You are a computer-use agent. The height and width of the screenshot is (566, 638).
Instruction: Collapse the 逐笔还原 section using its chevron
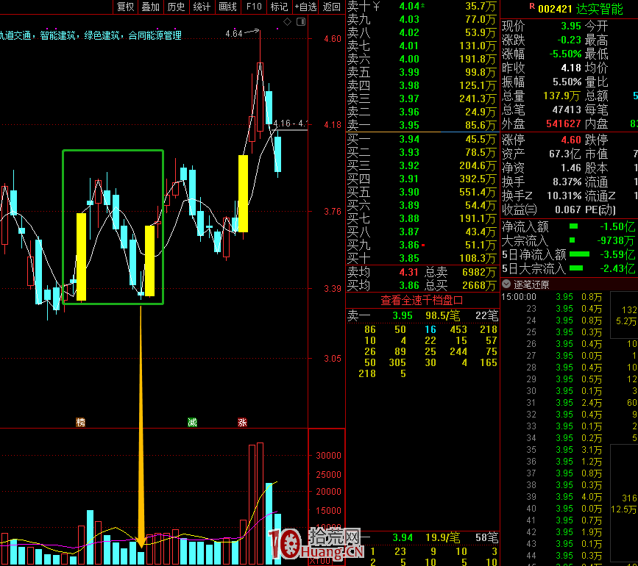(x=506, y=284)
